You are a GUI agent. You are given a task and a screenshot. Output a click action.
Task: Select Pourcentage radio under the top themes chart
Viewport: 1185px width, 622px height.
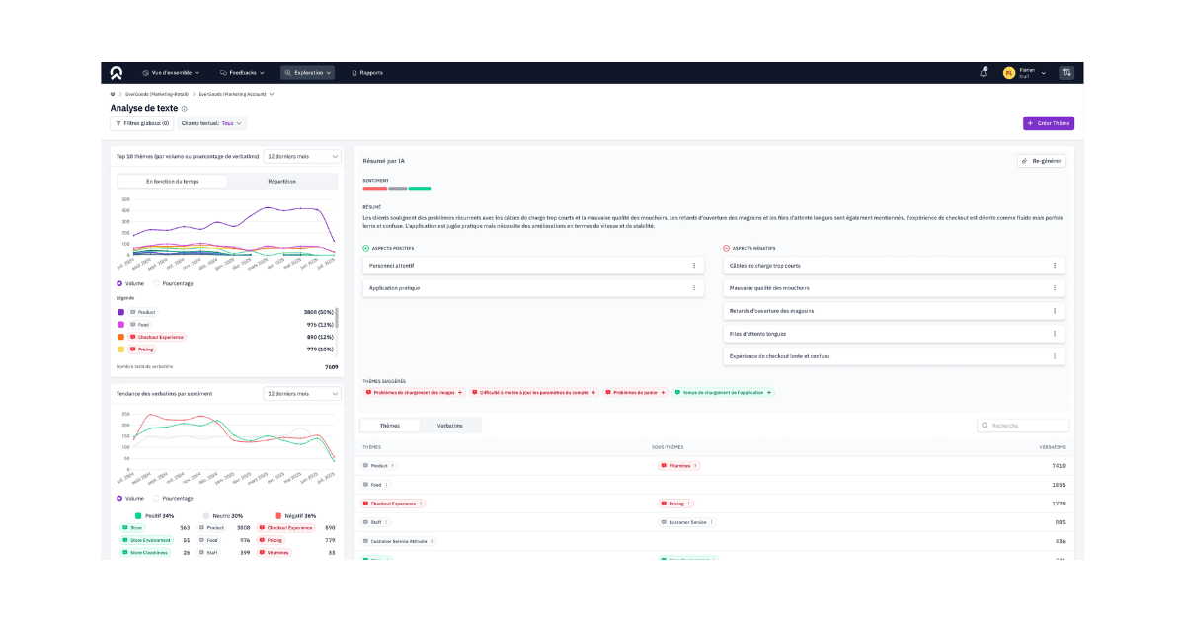coord(156,283)
